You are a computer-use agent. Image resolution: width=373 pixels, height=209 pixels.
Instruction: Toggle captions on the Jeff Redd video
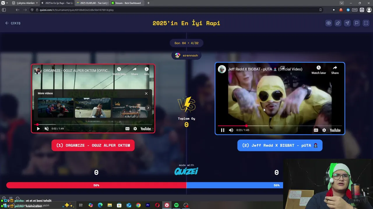pos(316,130)
